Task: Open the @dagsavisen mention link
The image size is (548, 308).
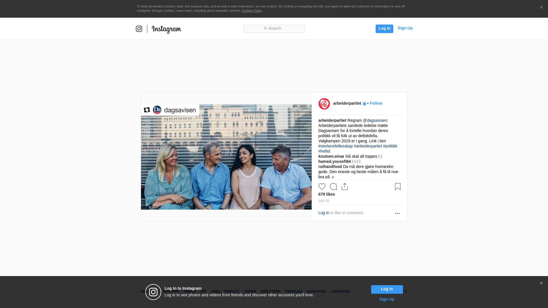Action: [x=375, y=120]
